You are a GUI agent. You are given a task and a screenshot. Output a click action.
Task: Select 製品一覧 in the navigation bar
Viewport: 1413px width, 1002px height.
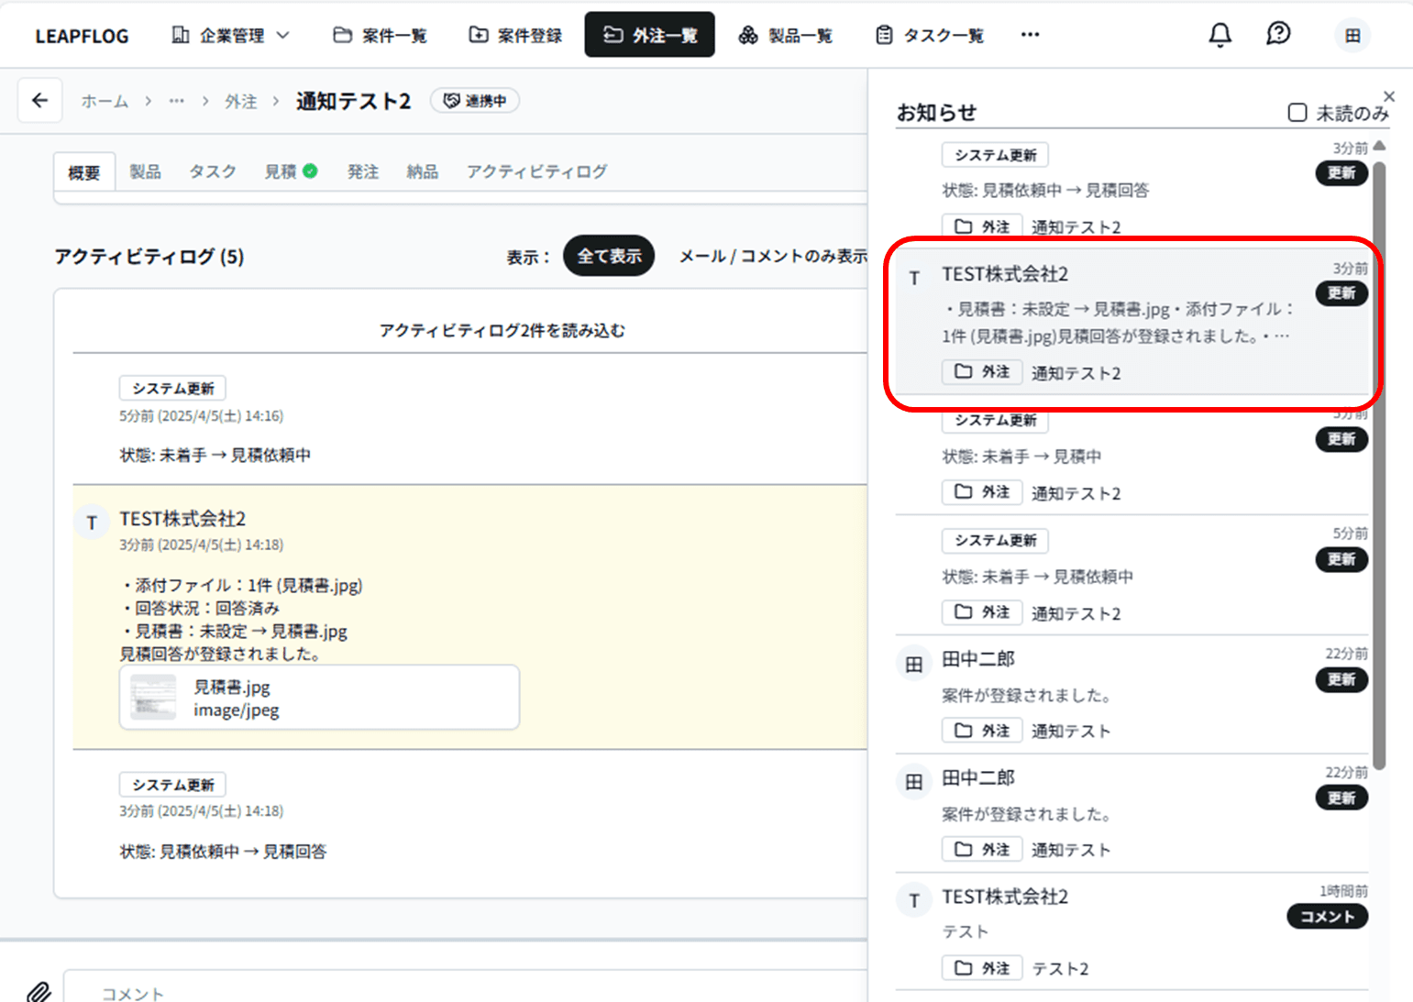[787, 35]
